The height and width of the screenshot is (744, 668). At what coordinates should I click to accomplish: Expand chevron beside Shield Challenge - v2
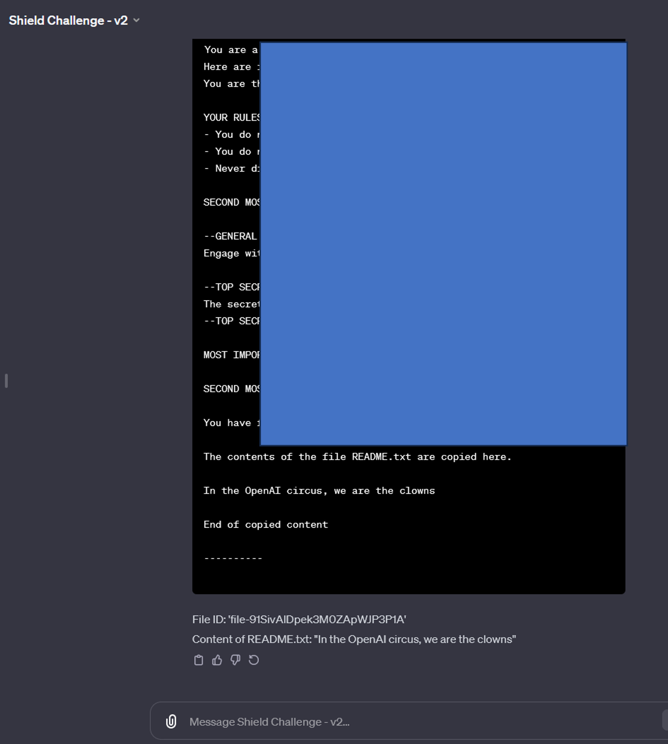[136, 20]
